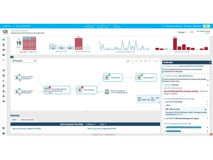Close the ActionServlet problem card with X

pyautogui.click(x=207, y=80)
